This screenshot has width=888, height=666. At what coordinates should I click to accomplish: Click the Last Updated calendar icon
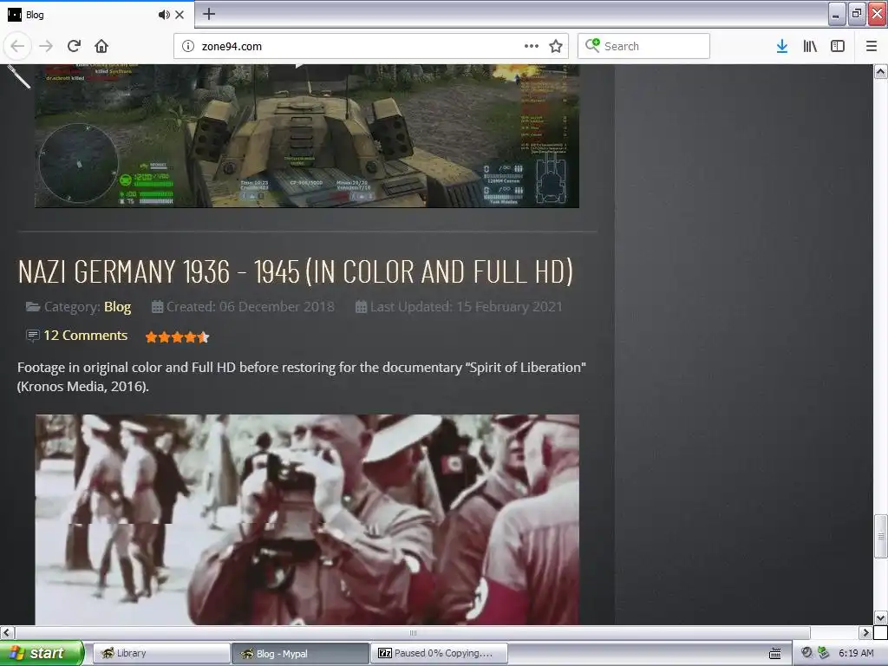[361, 306]
